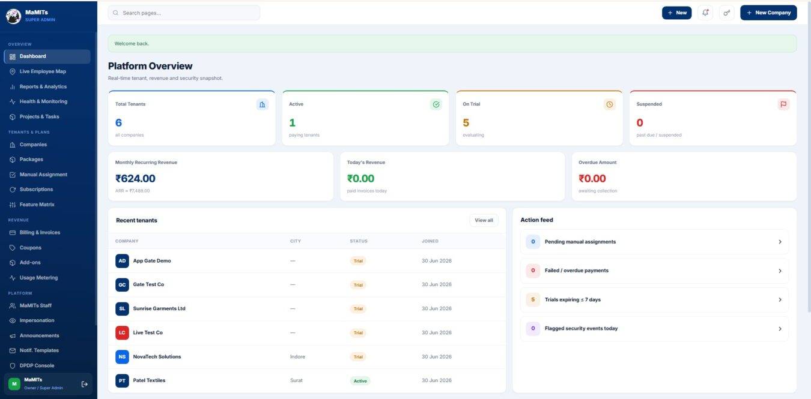
Task: Click the Active status badge for Patel Textiles
Action: click(x=360, y=381)
